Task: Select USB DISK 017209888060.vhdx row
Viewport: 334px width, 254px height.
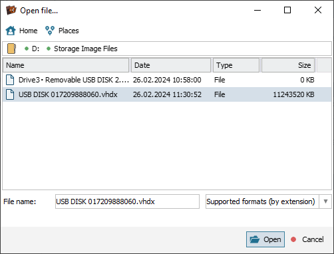Action: [x=167, y=94]
